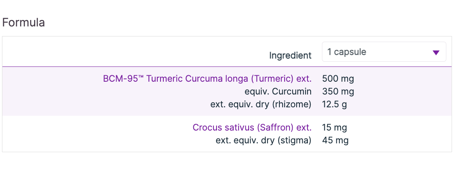This screenshot has height=177, width=454.
Task: Click the "equiv. Curcumin" label
Action: [x=278, y=92]
